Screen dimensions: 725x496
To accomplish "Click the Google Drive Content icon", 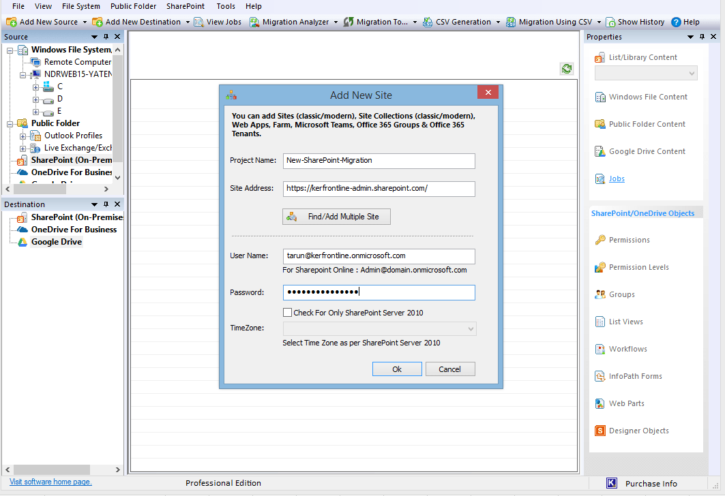I will click(600, 151).
